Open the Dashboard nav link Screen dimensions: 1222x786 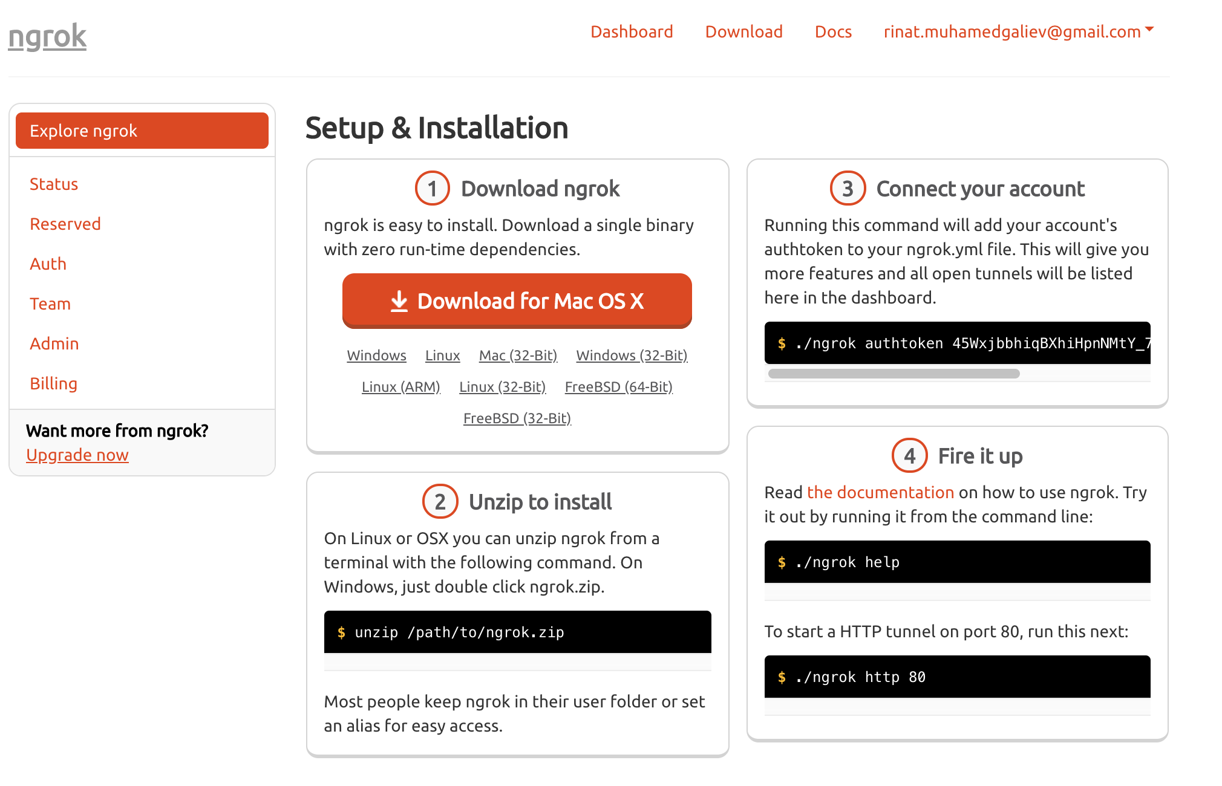tap(632, 31)
